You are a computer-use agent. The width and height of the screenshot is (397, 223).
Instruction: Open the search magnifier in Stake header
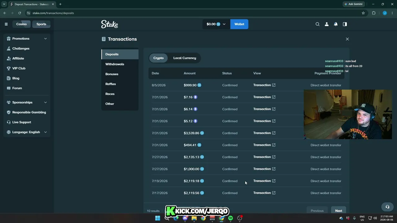point(317,24)
